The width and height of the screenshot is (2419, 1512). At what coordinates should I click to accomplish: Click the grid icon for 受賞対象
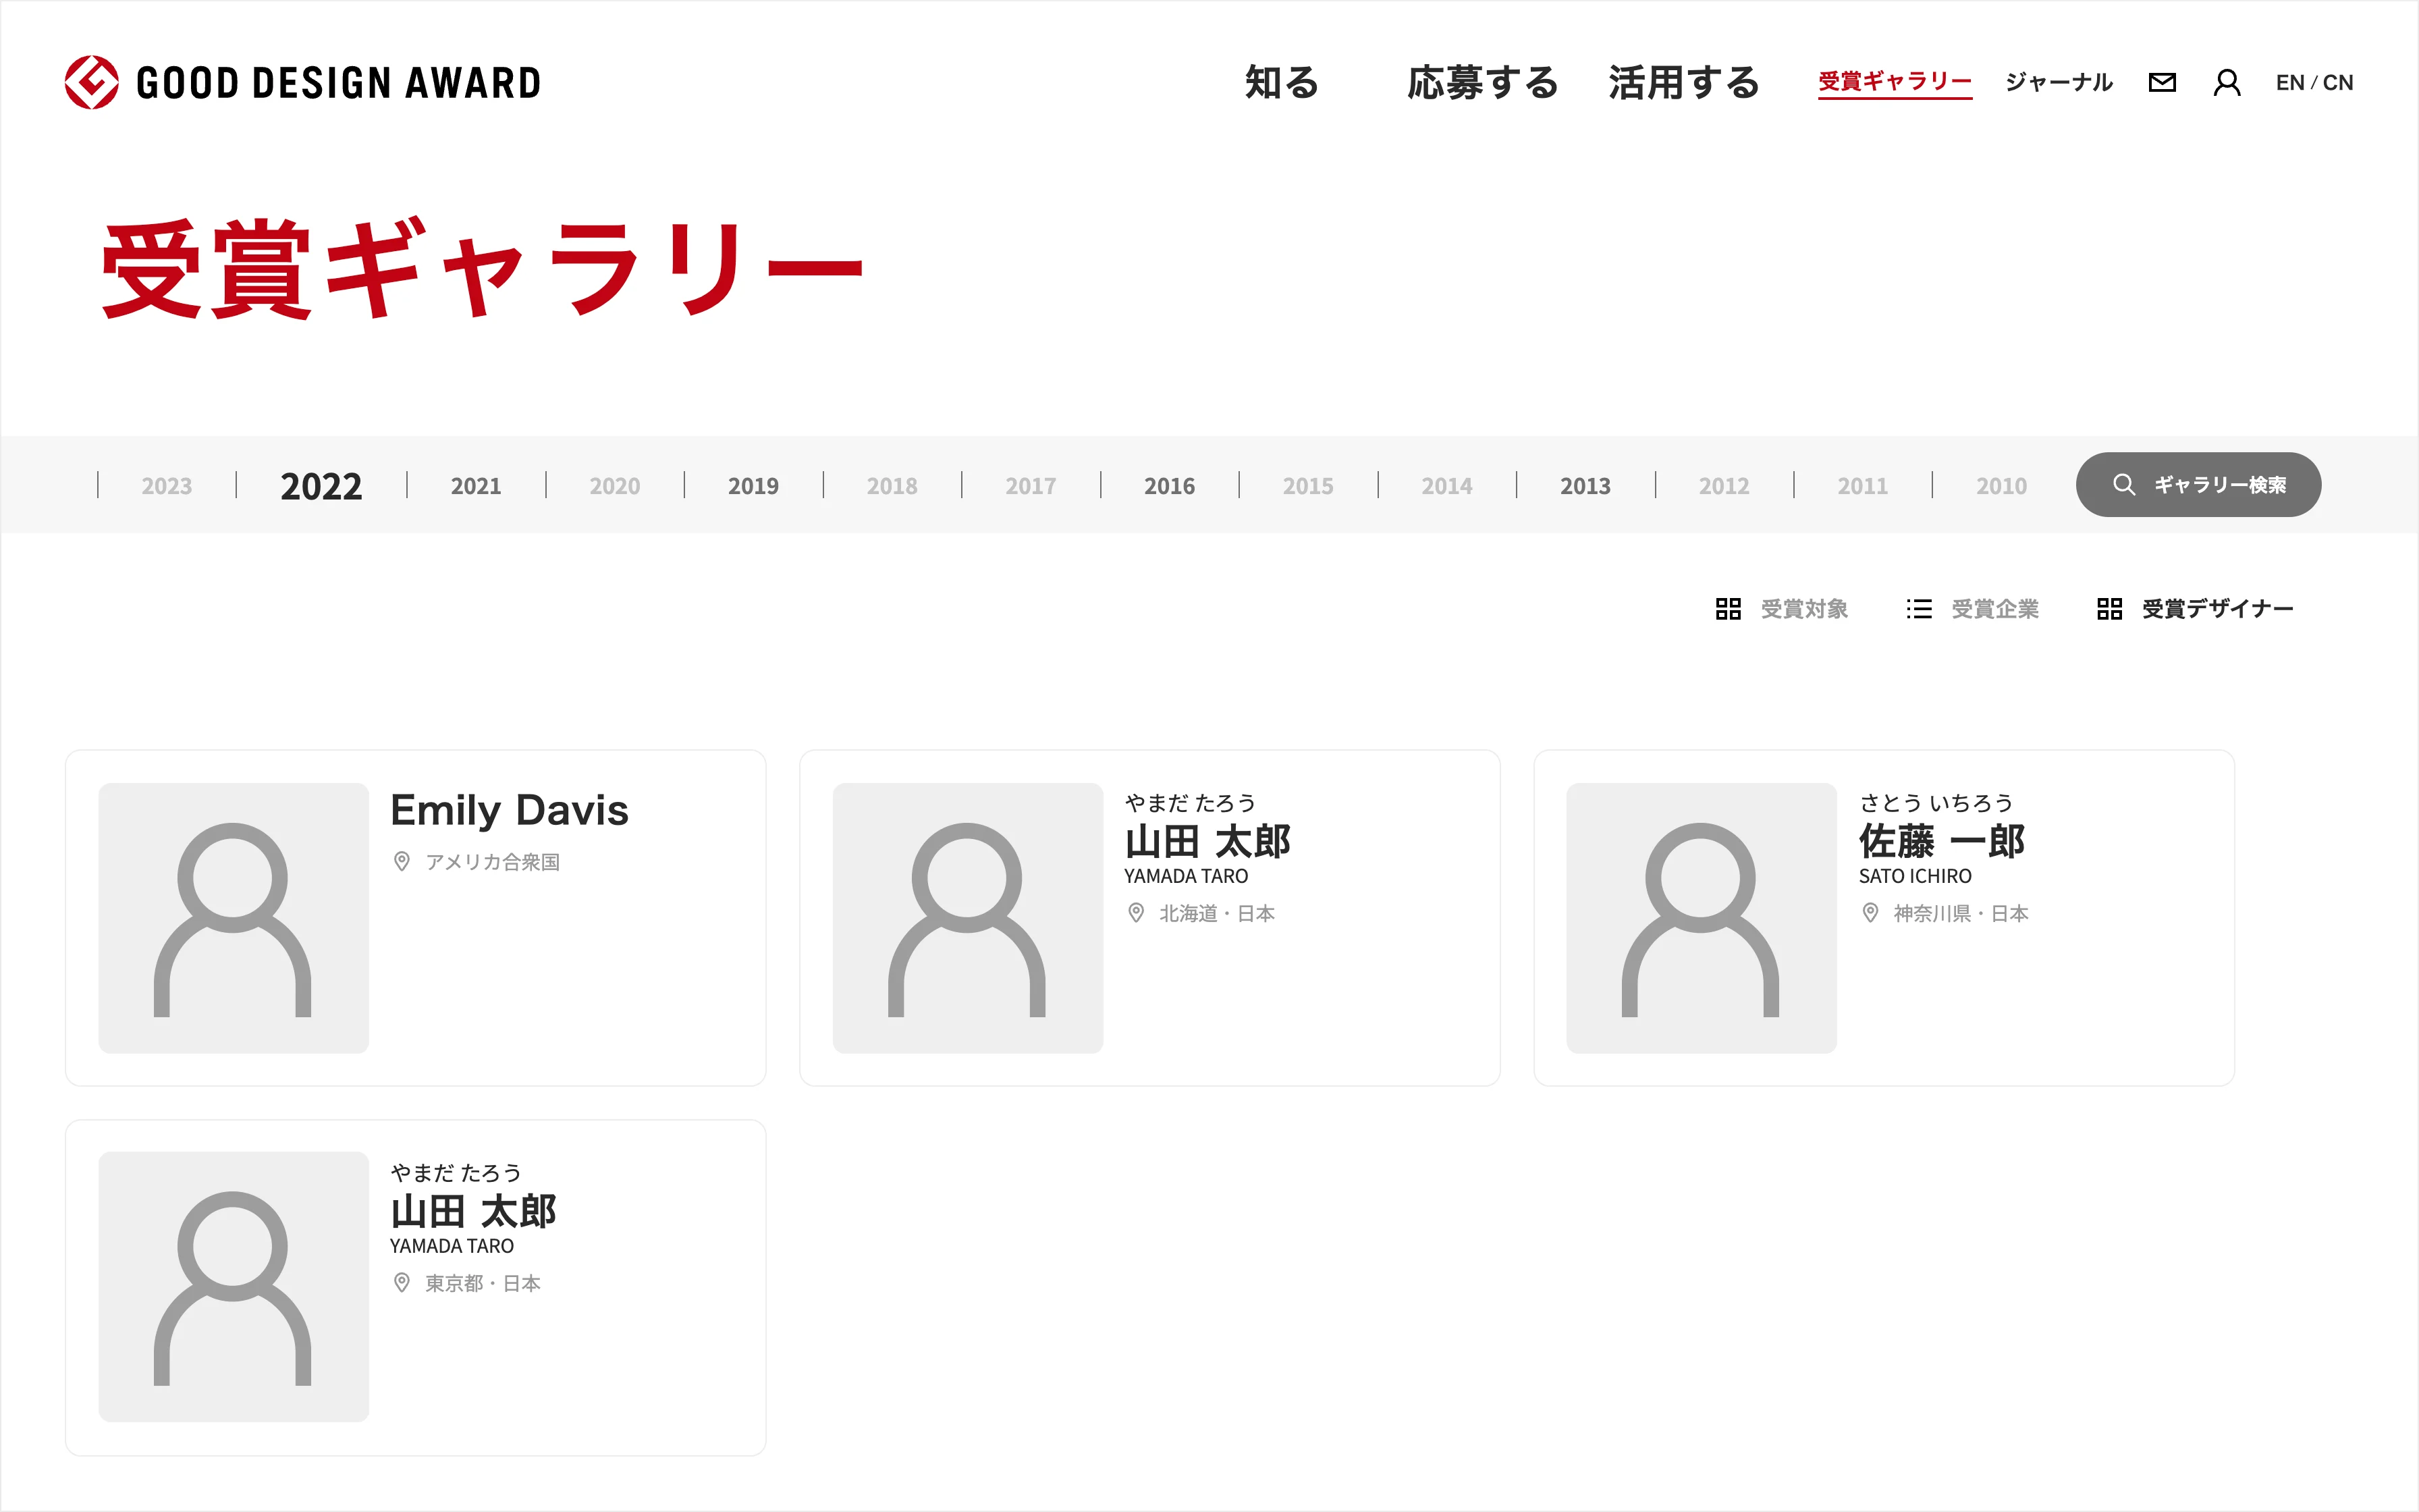pyautogui.click(x=1729, y=609)
